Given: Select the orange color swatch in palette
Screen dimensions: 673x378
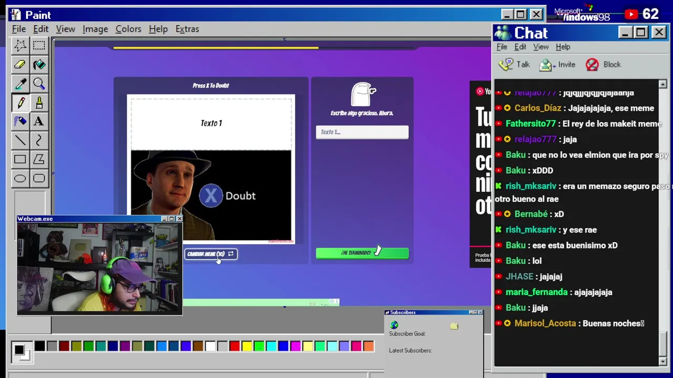Looking at the screenshot, I should tap(368, 346).
